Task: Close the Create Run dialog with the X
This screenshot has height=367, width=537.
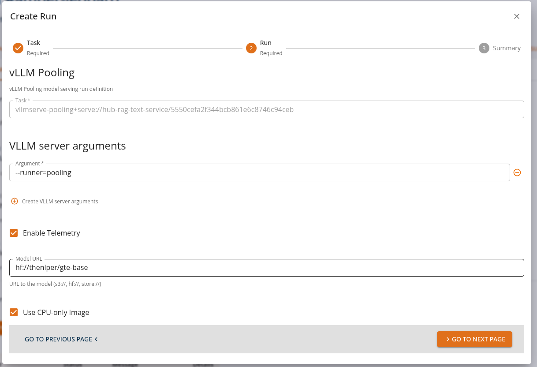Action: 516,16
